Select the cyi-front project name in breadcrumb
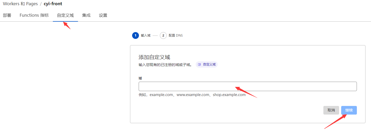The height and width of the screenshot is (131, 371). (x=53, y=4)
